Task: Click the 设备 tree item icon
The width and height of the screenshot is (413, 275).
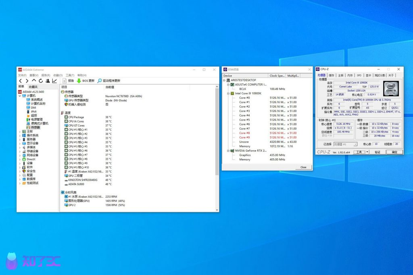Action: tap(24, 163)
